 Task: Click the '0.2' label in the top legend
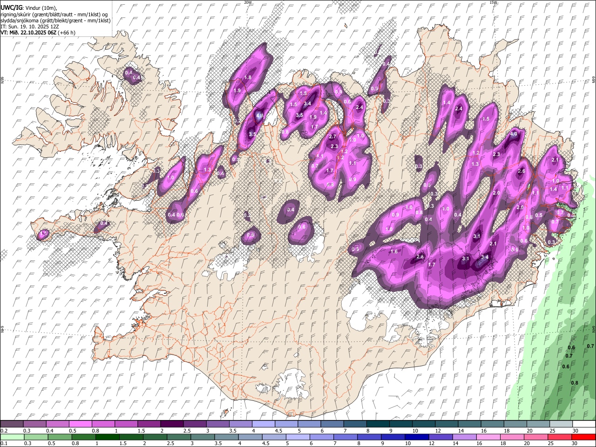[4, 431]
